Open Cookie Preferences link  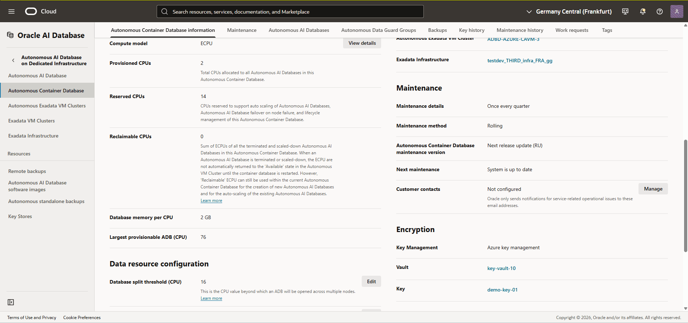[82, 318]
